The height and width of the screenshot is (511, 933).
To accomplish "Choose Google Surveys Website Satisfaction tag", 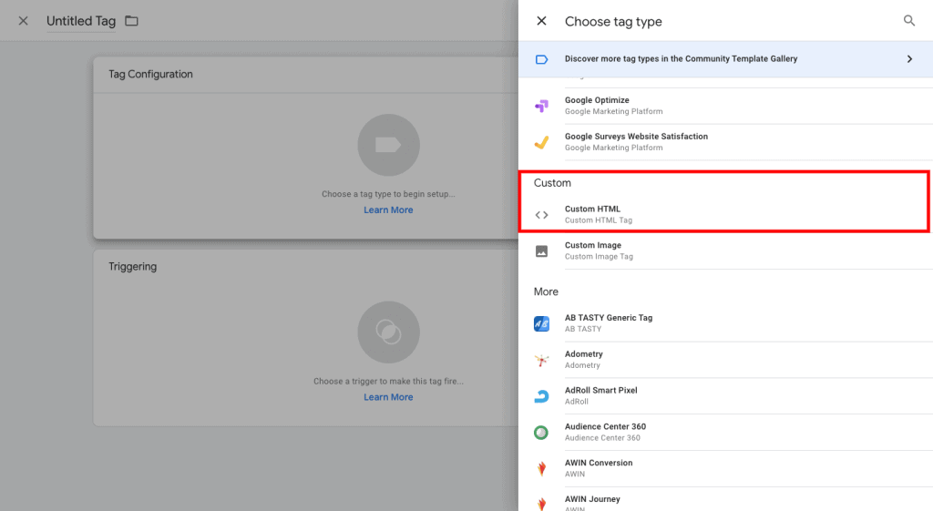I will tap(725, 142).
